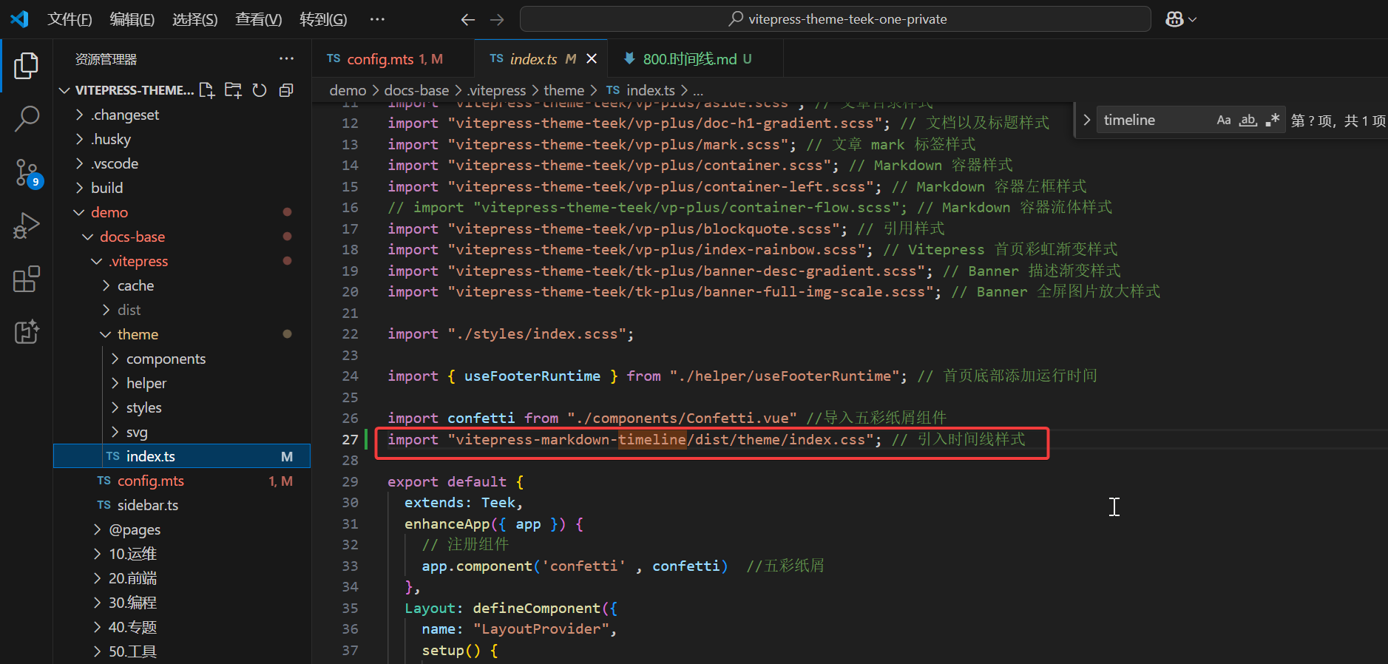Image resolution: width=1388 pixels, height=664 pixels.
Task: Open the 编辑(E) menu
Action: pyautogui.click(x=132, y=19)
